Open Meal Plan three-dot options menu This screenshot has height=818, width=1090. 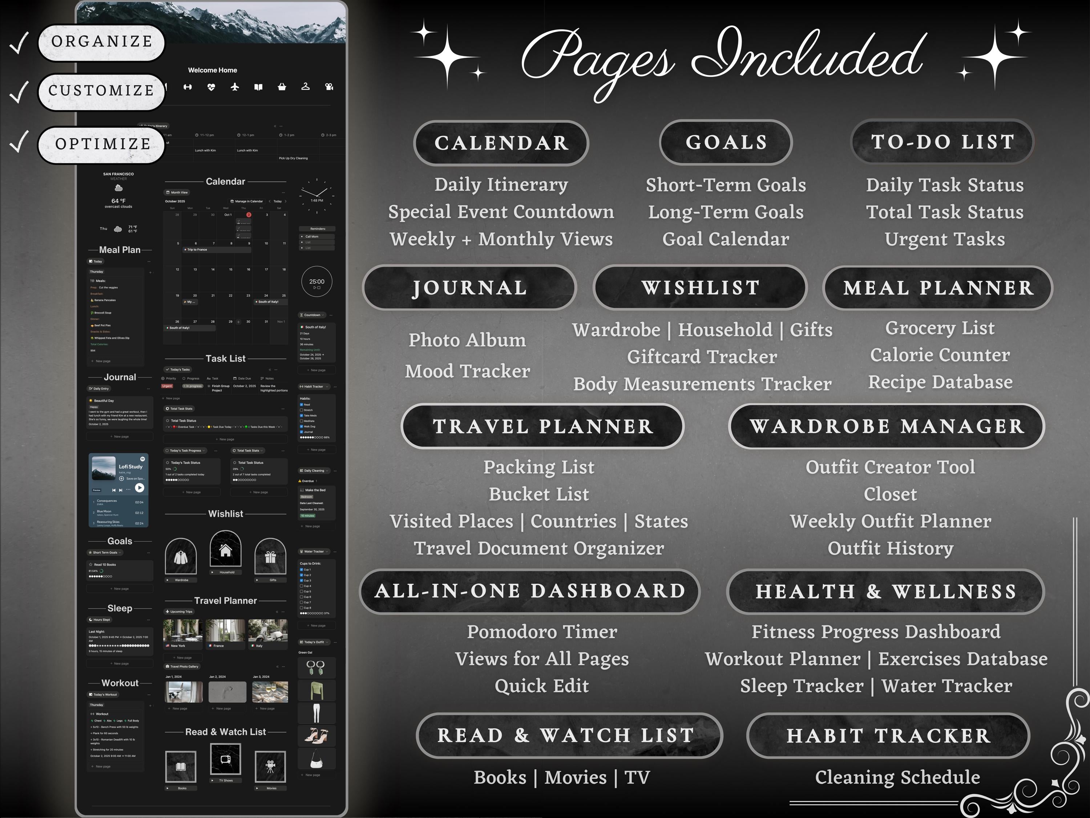pyautogui.click(x=149, y=261)
